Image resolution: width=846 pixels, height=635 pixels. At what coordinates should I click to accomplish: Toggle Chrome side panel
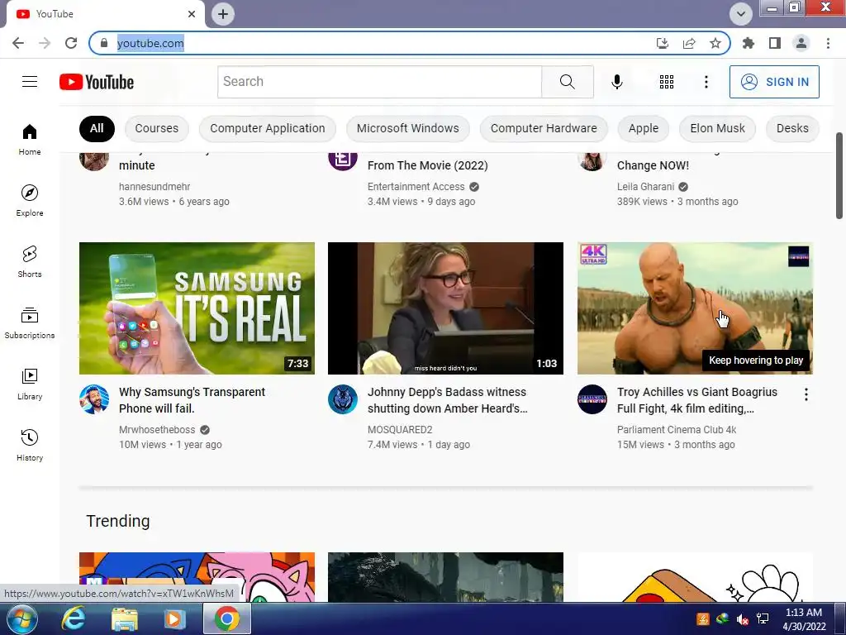coord(775,43)
